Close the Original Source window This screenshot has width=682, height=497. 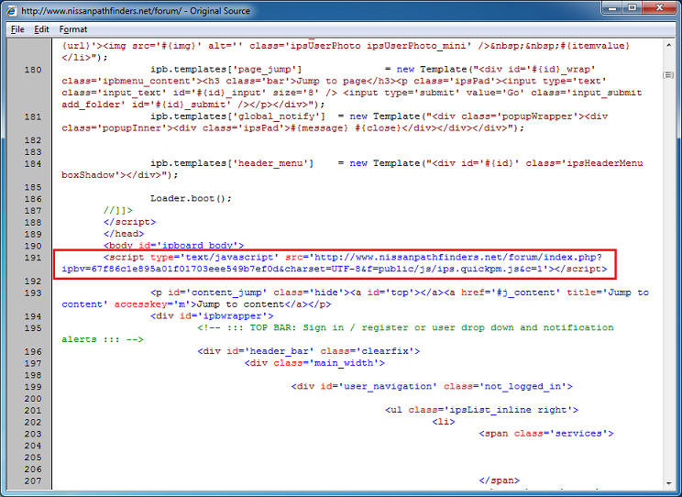[x=659, y=8]
